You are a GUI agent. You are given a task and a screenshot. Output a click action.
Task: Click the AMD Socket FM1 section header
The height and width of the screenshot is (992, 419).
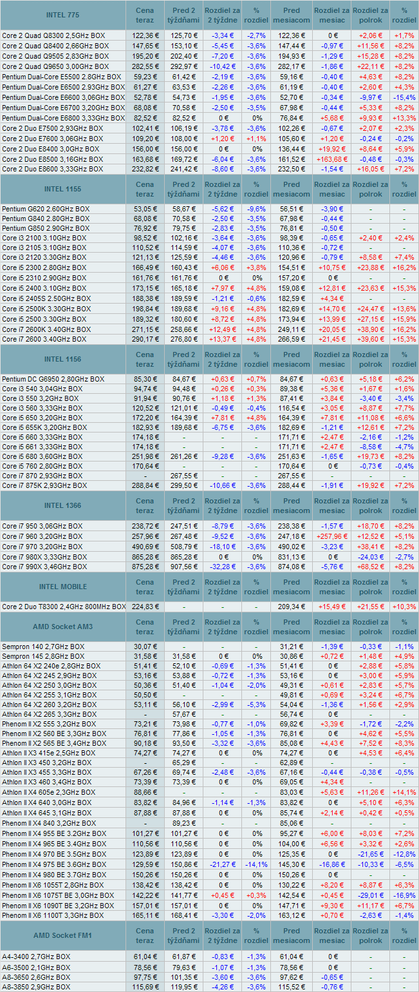(63, 935)
